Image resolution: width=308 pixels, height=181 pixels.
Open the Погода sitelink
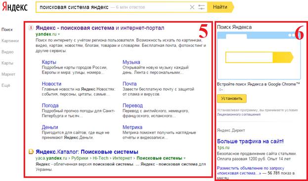point(50,106)
